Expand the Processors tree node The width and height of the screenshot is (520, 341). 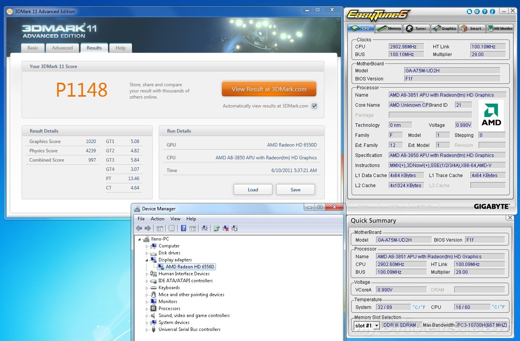click(147, 309)
